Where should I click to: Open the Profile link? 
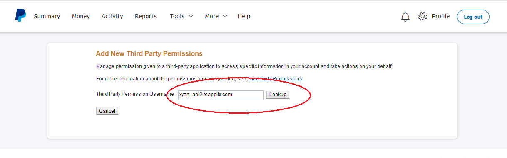click(440, 16)
